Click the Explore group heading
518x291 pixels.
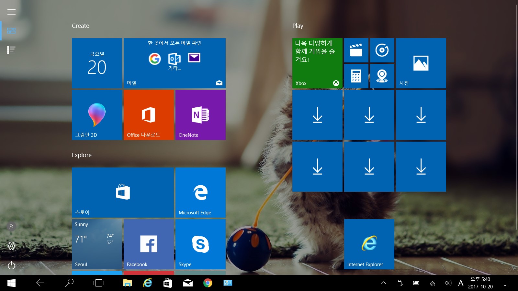[82, 155]
